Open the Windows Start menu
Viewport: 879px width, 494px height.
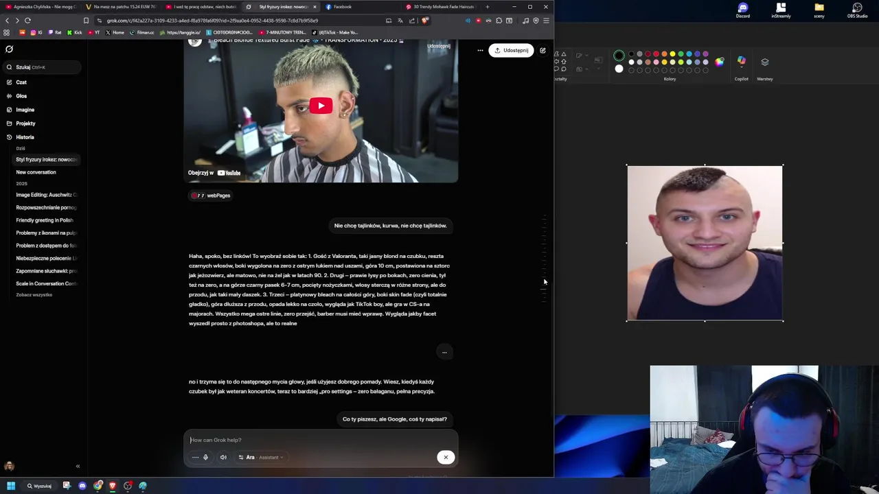[x=11, y=486]
